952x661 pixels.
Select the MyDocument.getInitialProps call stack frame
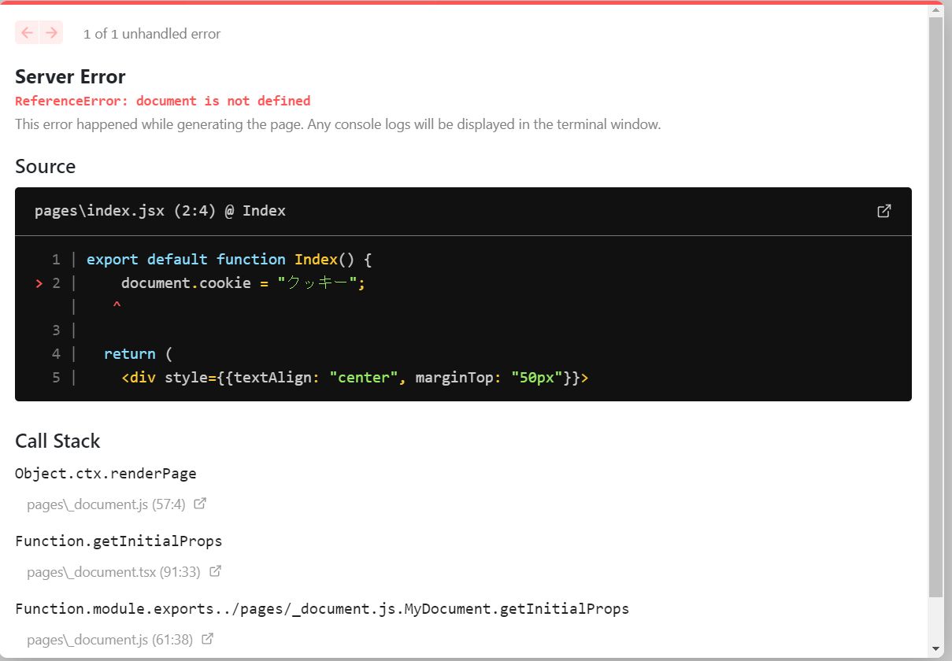322,608
